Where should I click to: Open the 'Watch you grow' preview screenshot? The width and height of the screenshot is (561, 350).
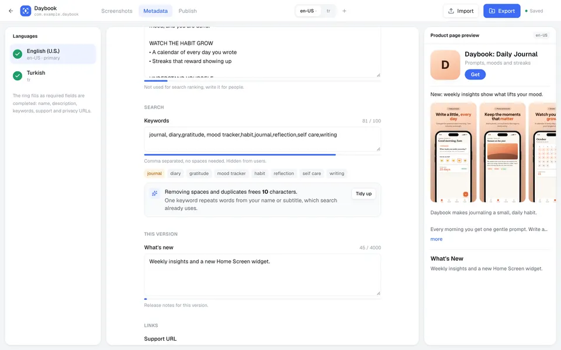click(542, 152)
